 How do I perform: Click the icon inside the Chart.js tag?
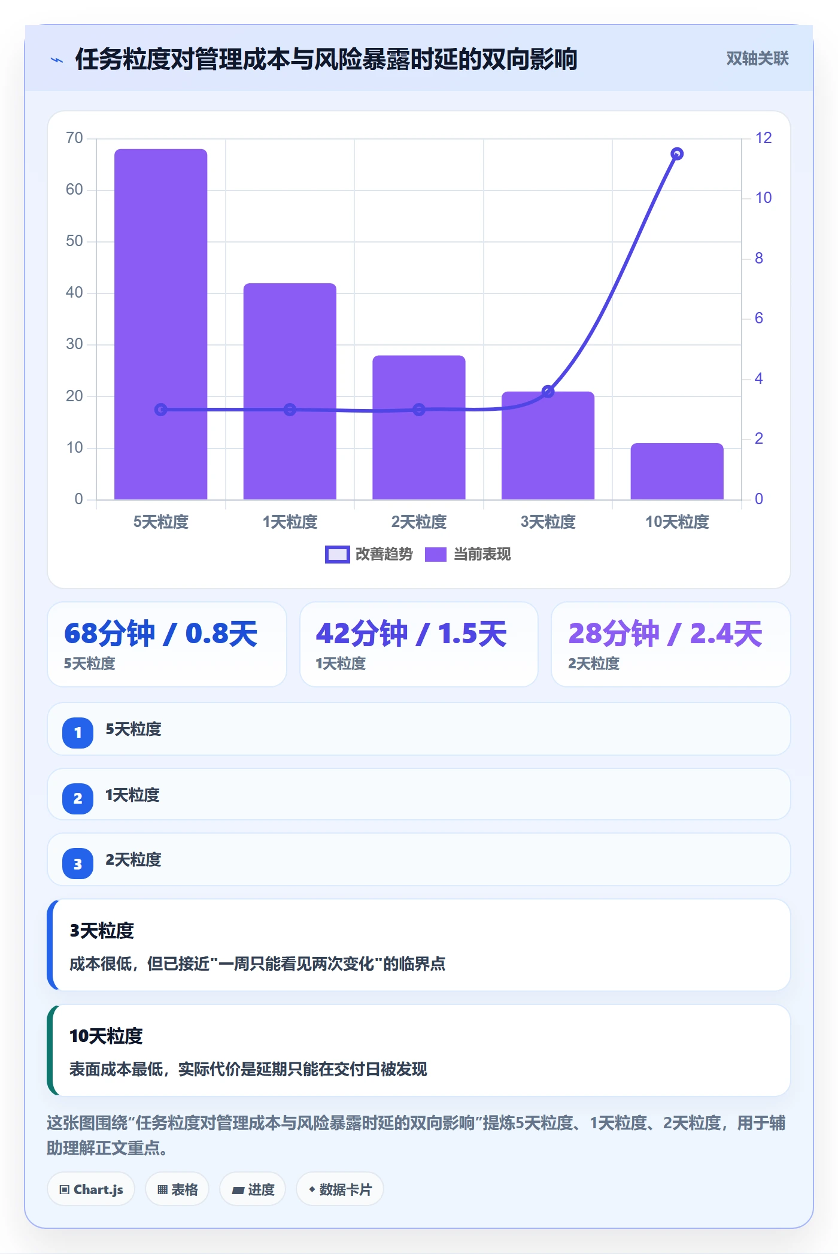[x=64, y=1190]
